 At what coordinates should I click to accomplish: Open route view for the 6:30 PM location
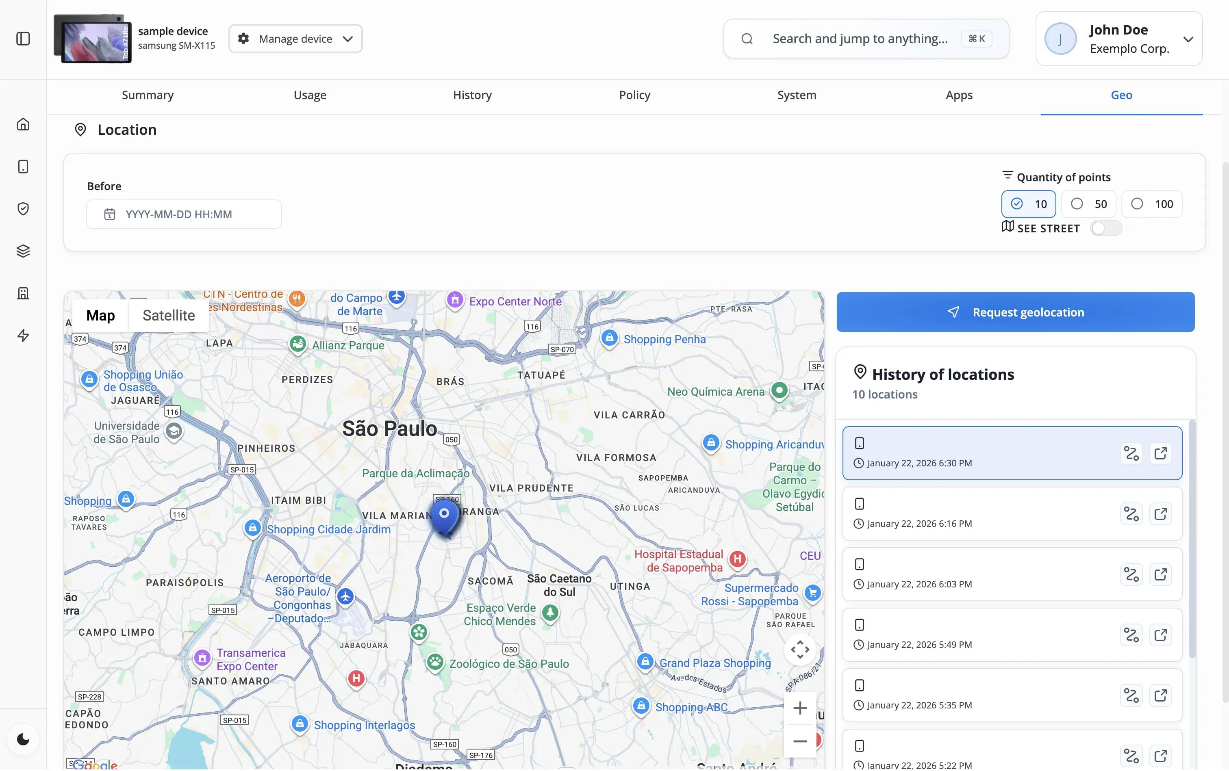pos(1131,453)
